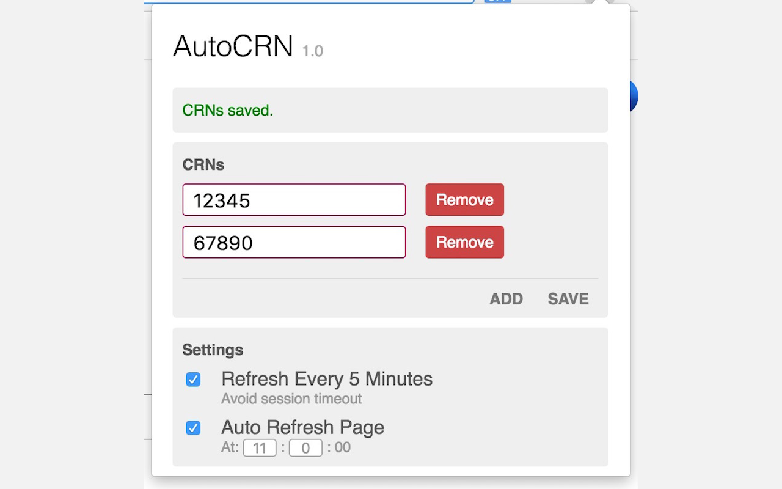Viewport: 782px width, 489px height.
Task: Click the Settings section heading
Action: coord(213,350)
